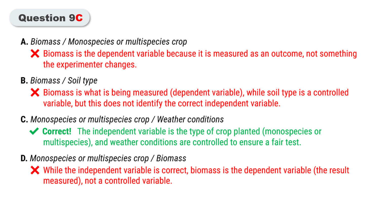Click the green explanation about the independent variable

click(182, 137)
